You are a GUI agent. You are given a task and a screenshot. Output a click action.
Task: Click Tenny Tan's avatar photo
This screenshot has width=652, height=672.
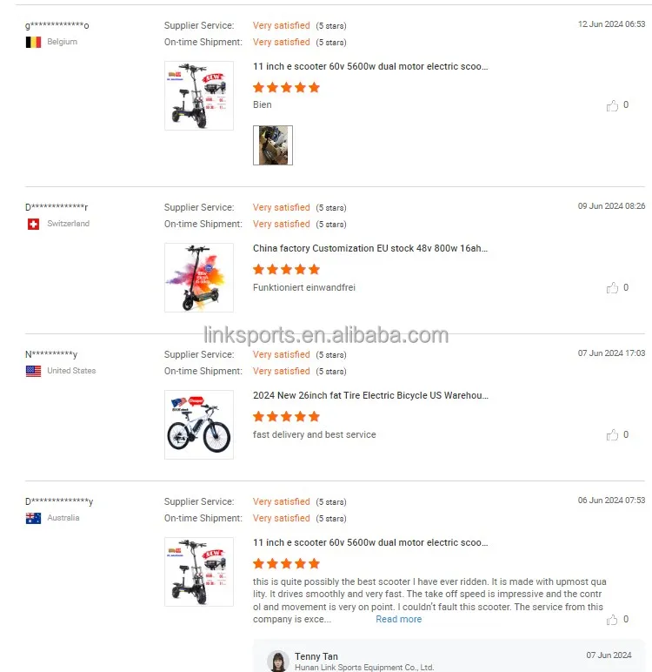tap(278, 661)
